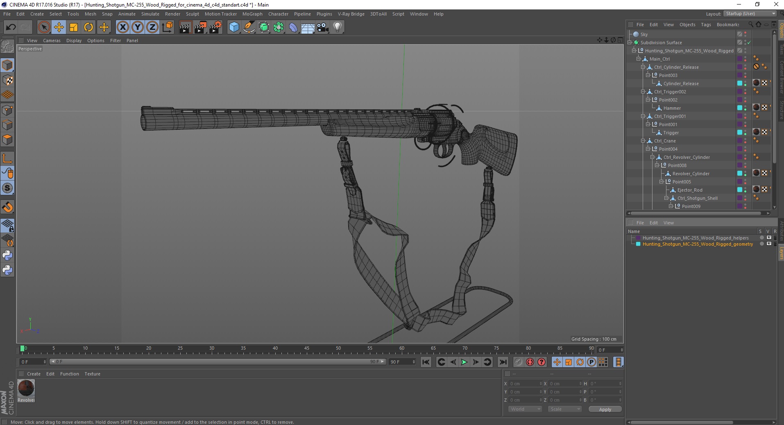The image size is (784, 425).
Task: Open the MoGraph menu
Action: pyautogui.click(x=252, y=14)
